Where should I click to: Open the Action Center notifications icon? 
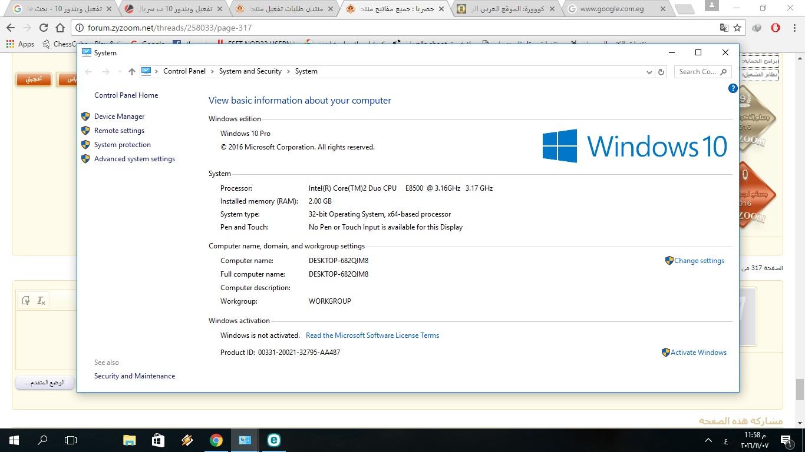click(786, 440)
